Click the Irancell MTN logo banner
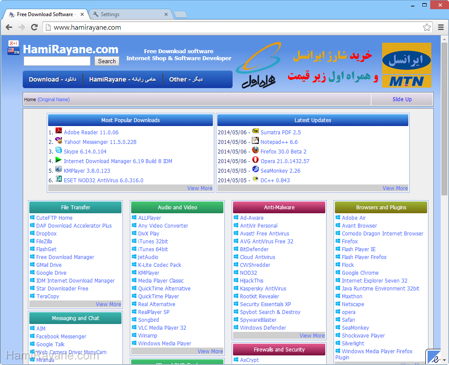 point(407,65)
